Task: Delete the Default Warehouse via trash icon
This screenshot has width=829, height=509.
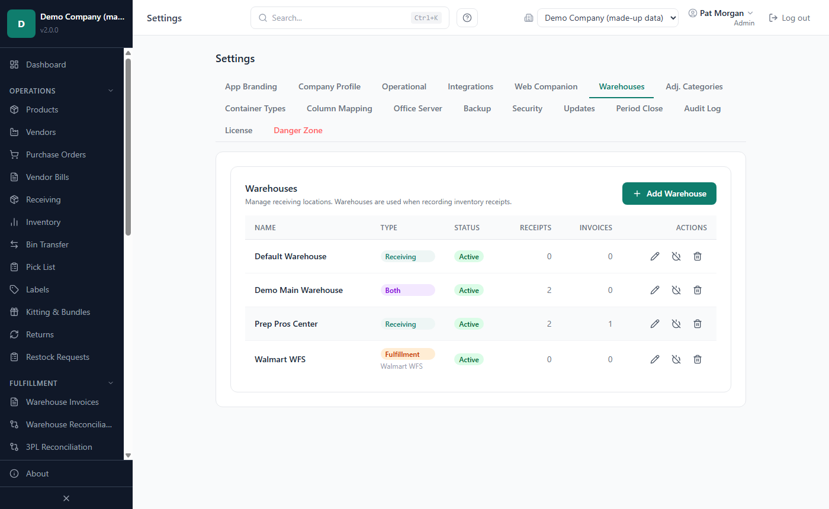Action: 698,256
